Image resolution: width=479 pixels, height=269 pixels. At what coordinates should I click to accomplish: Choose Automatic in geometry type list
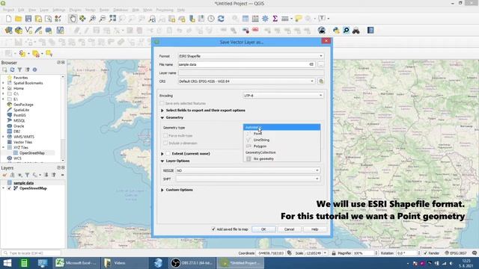coord(281,127)
